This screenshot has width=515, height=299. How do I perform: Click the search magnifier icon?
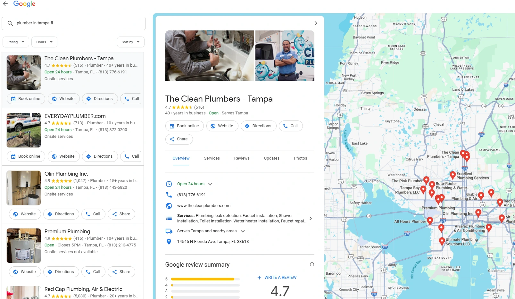(10, 23)
